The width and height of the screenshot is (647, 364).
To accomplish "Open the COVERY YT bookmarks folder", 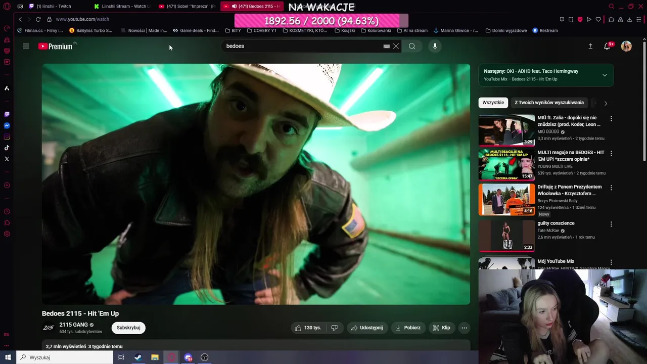I will click(261, 30).
